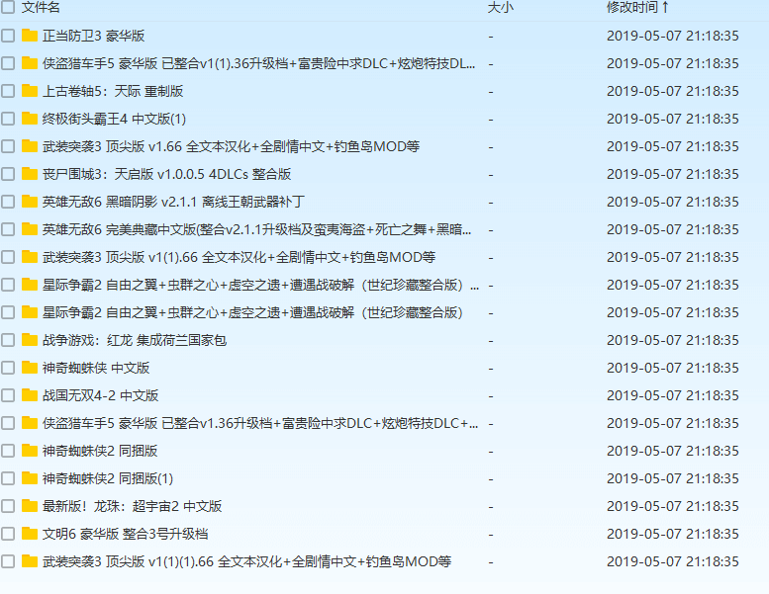Tick checkbox of 神奇蜘蛛侠2 同捆版(1)
Screen dimensions: 769x594
point(7,478)
